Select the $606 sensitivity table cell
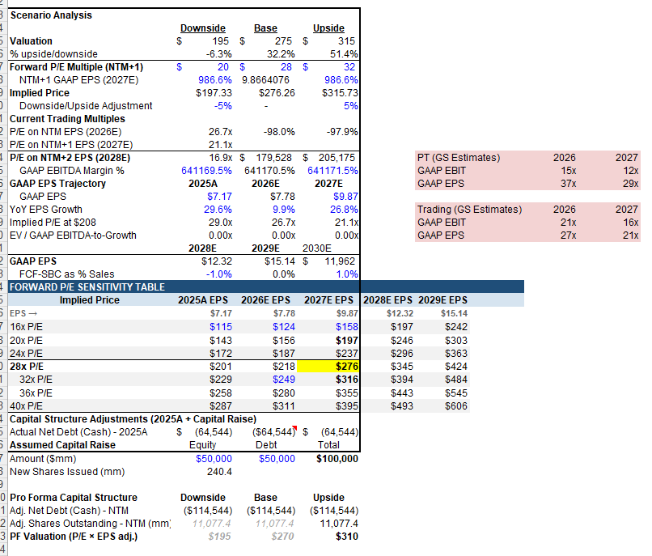The height and width of the screenshot is (556, 652). [x=455, y=405]
